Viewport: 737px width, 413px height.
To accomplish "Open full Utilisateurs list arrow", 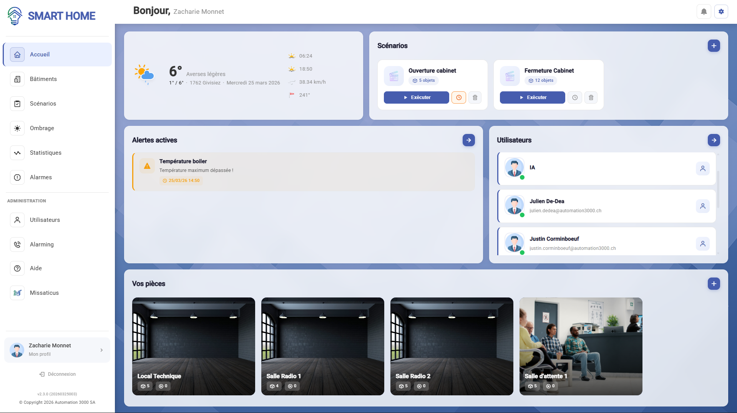I will (714, 140).
